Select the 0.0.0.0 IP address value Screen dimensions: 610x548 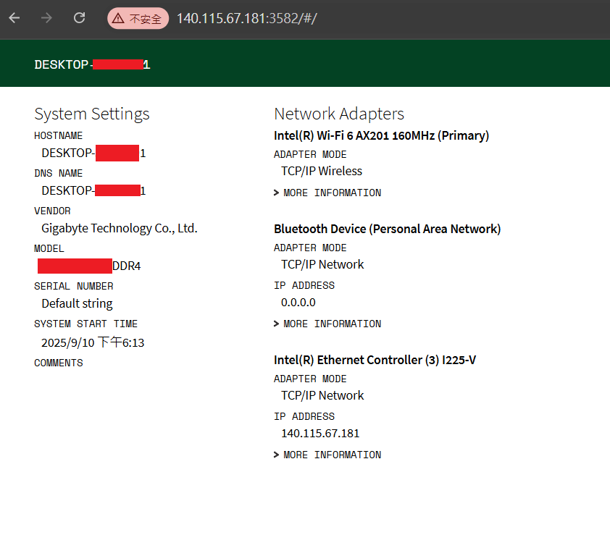click(x=298, y=303)
